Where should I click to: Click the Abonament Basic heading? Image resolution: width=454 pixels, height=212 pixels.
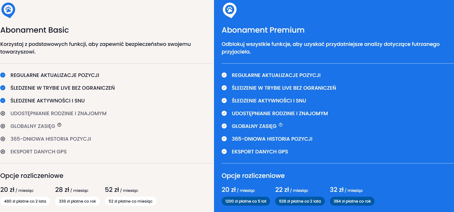point(35,30)
